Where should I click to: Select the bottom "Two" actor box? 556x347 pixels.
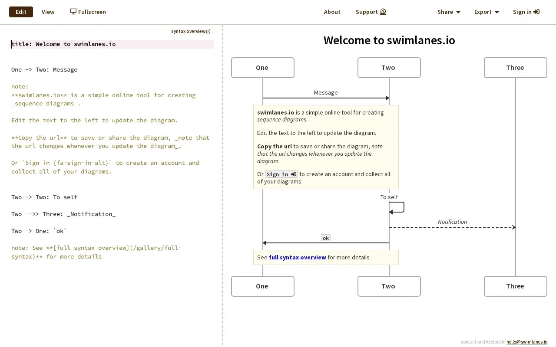click(389, 286)
